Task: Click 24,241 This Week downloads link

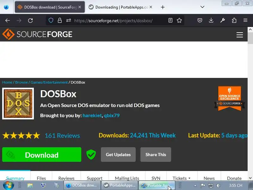Action: pyautogui.click(x=153, y=136)
